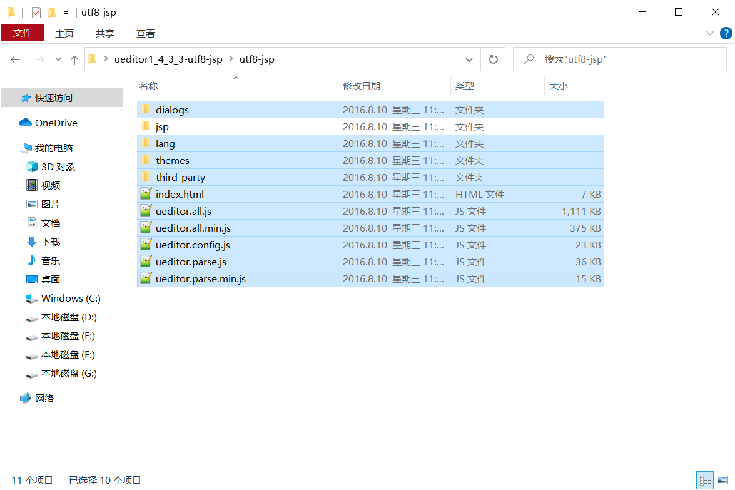Open the quick access toolbar customize dropdown
Screen dimensions: 735x490
66,13
